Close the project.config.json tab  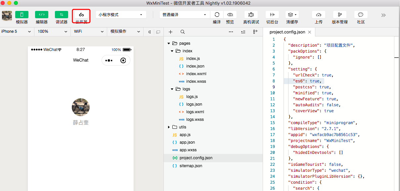pyautogui.click(x=310, y=32)
